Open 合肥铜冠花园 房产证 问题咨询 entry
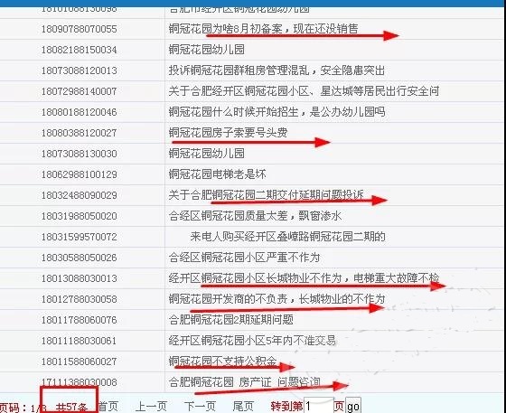The height and width of the screenshot is (413, 506). 244,382
